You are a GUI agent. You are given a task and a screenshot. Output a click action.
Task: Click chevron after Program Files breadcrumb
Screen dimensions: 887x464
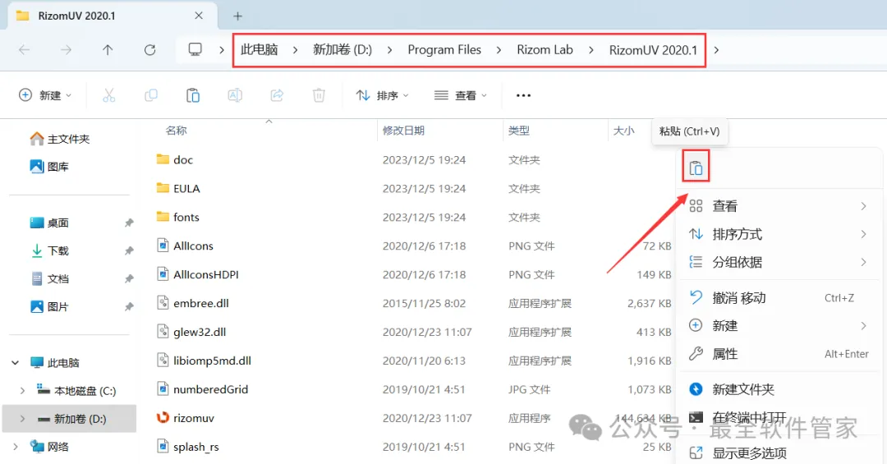[499, 50]
